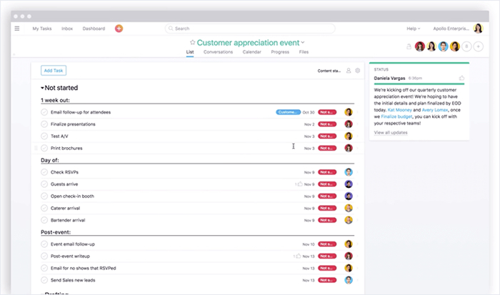Change Not started status on Event email follow-up
The image size is (500, 295).
point(327,244)
